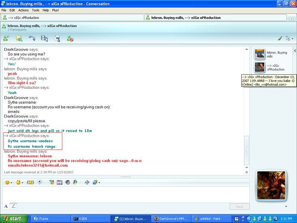Click the colorful shield icon in input toolbar
This screenshot has height=223, width=297.
(x=75, y=182)
